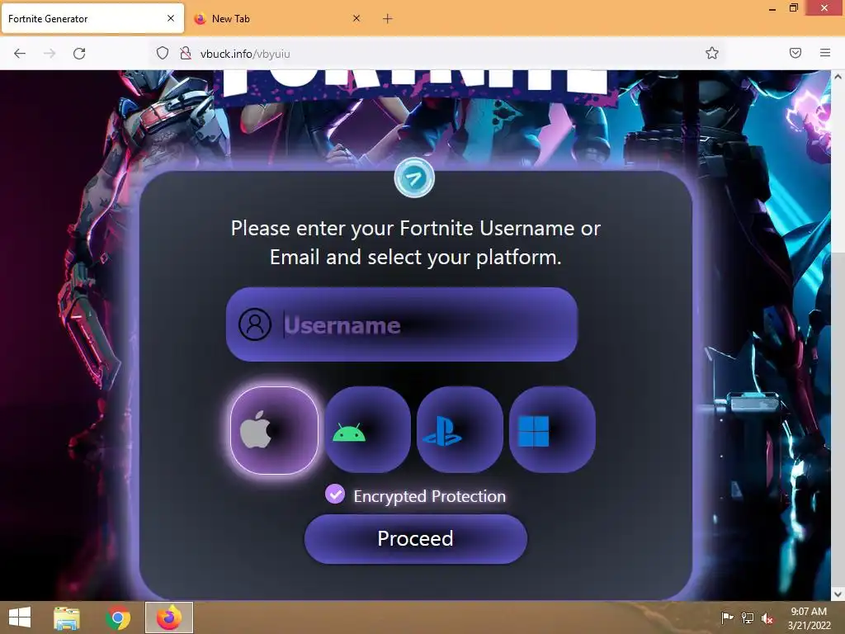Go forward with the forward arrow
Viewport: 845px width, 634px height.
[50, 54]
